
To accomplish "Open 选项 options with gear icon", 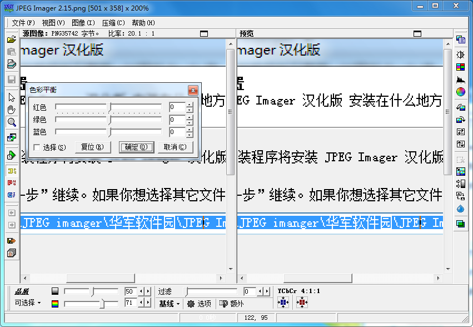I will coord(199,304).
